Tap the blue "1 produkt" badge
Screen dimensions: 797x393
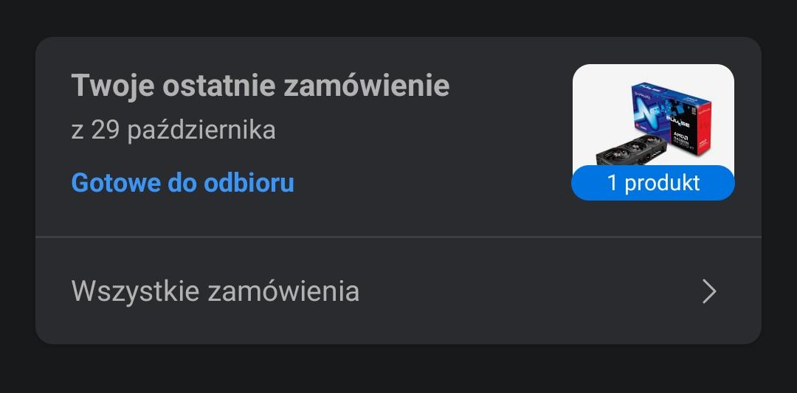pyautogui.click(x=653, y=183)
